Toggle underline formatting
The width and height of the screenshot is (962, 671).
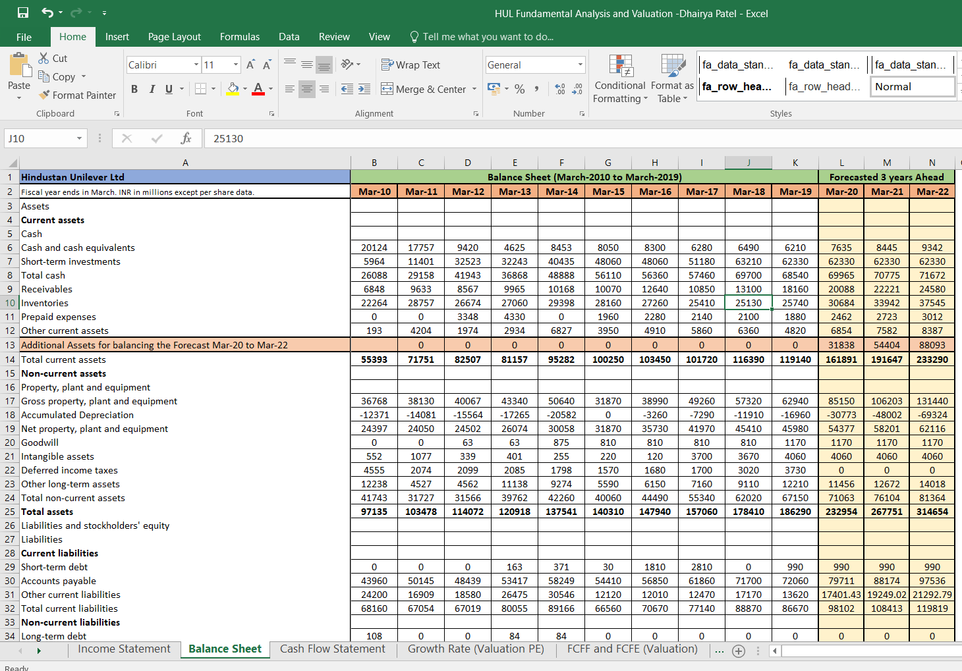click(x=169, y=89)
